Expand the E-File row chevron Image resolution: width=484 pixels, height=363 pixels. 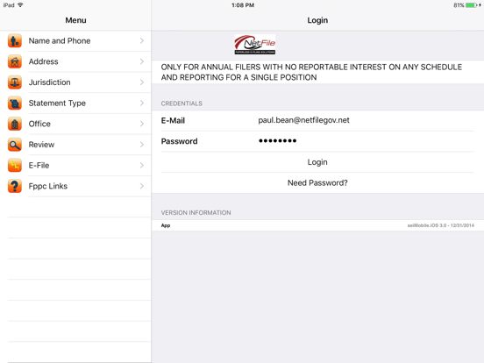point(142,165)
